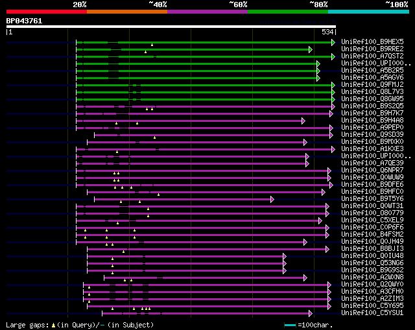Click the green end arrow of UniRef100_A5AGV6
This screenshot has height=330, width=415.
(318, 78)
